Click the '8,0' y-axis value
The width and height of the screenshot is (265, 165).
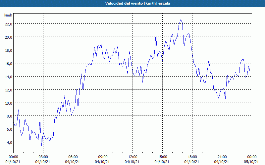tap(9, 116)
